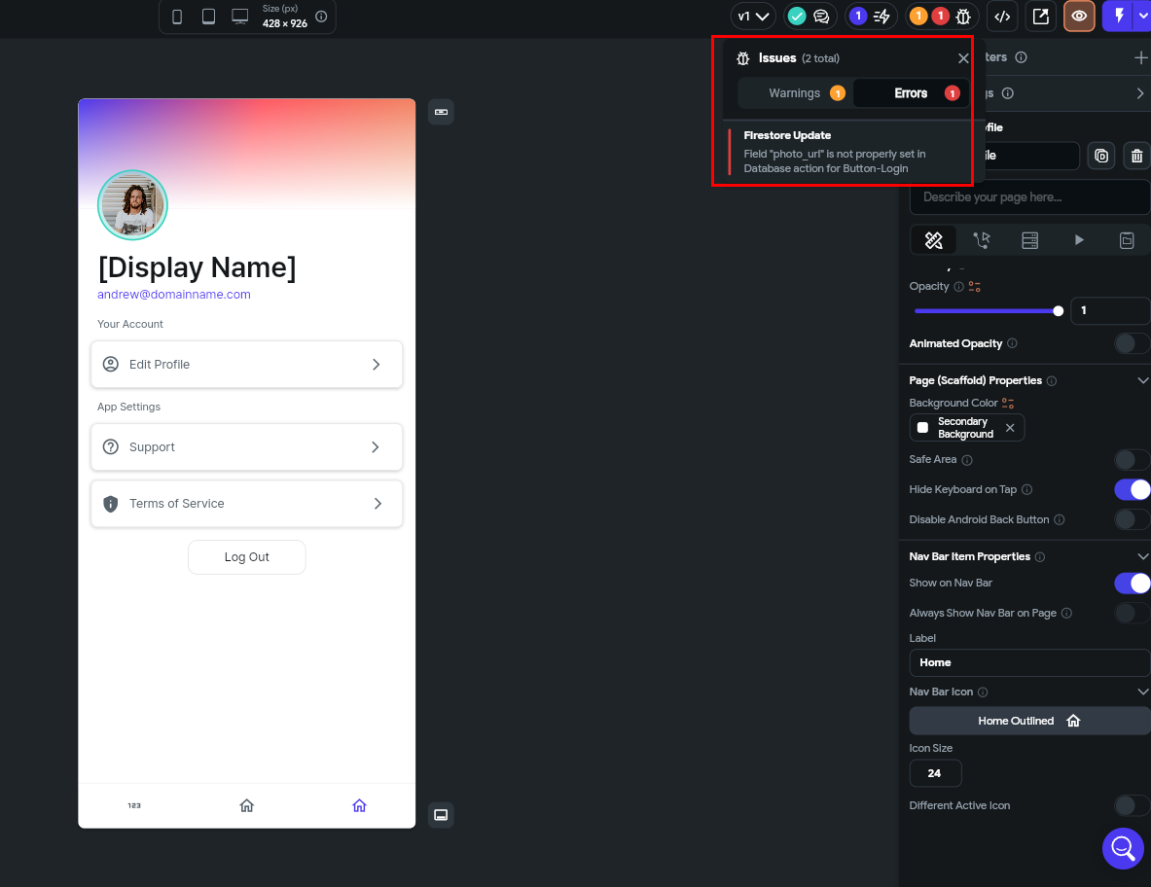Viewport: 1151px width, 887px height.
Task: Switch to the Warnings tab
Action: [795, 93]
